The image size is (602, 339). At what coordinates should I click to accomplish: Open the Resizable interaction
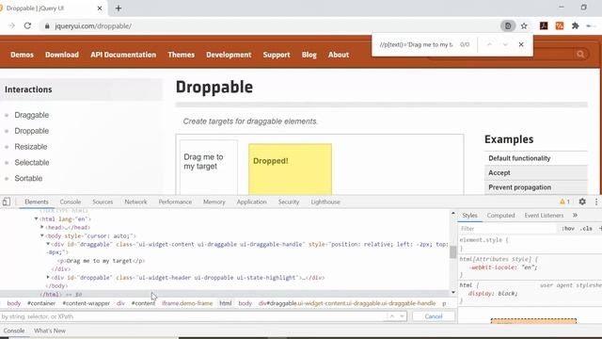(31, 147)
